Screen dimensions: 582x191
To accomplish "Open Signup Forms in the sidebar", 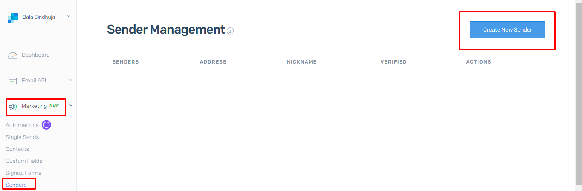I will [x=23, y=173].
